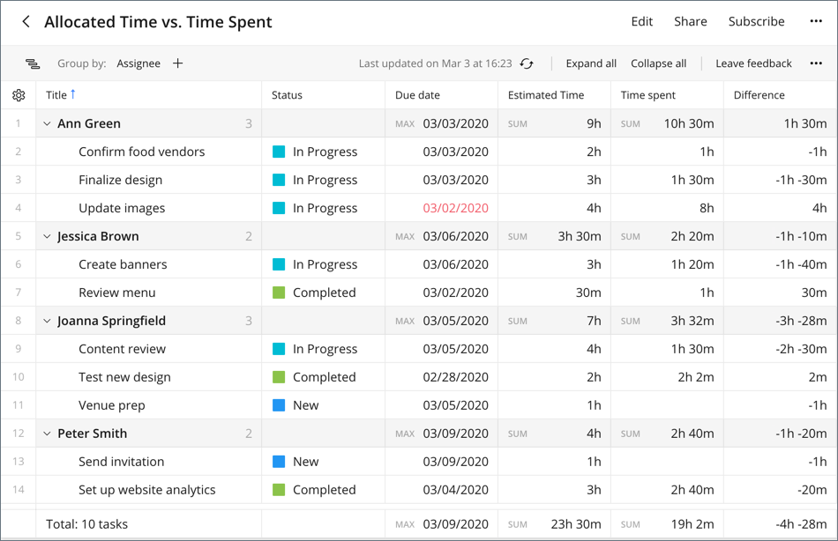Viewport: 838px width, 541px height.
Task: Collapse the Peter Smith group
Action: pos(48,433)
